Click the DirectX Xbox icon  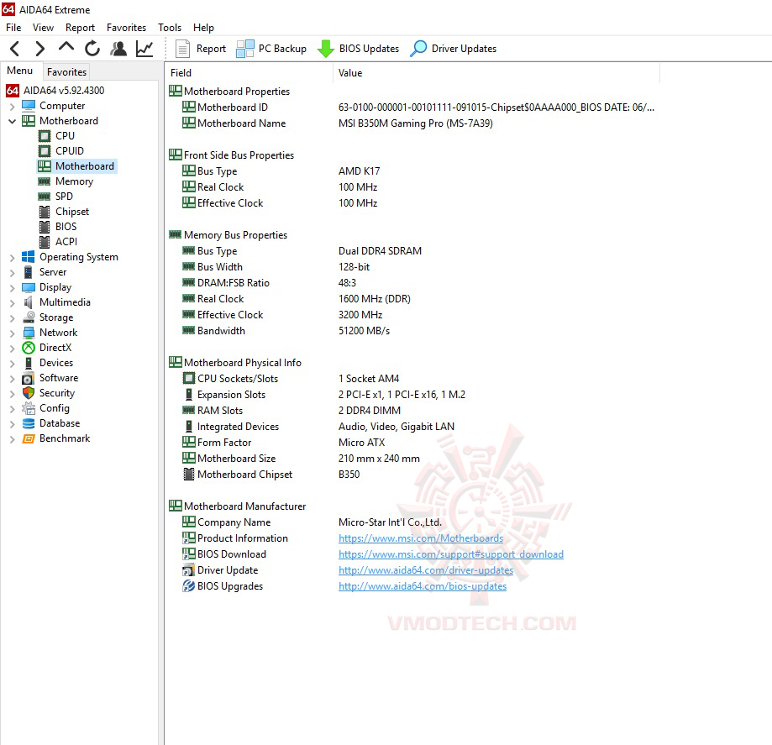coord(29,348)
